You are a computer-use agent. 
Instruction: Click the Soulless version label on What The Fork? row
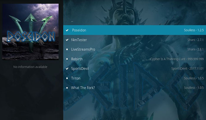click(x=194, y=88)
